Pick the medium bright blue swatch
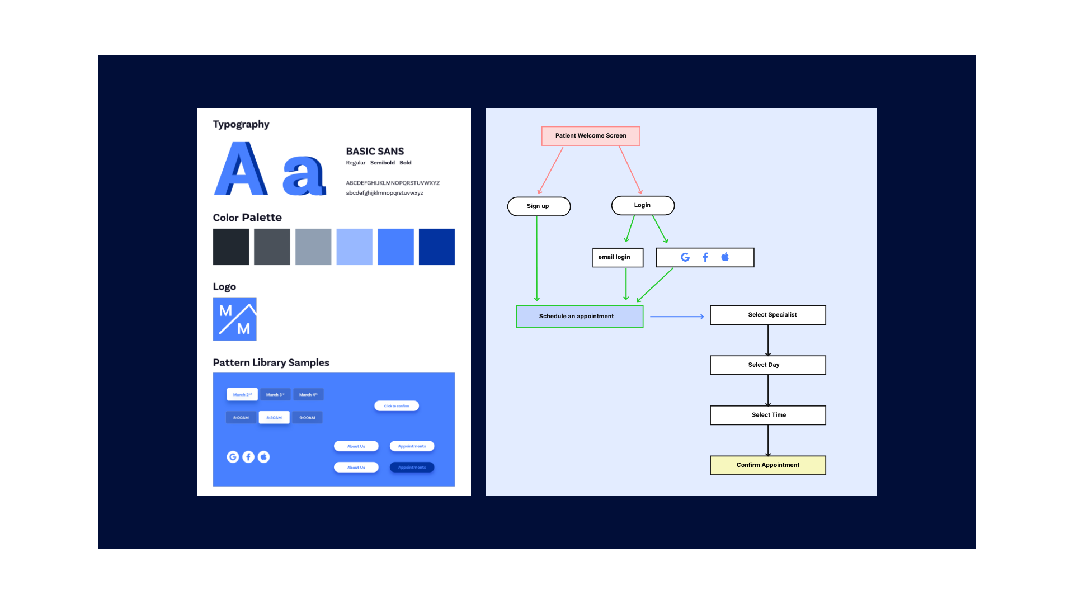The image size is (1074, 604). (395, 247)
